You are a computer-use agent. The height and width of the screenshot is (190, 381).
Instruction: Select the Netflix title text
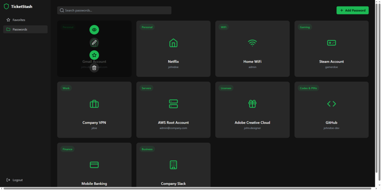pyautogui.click(x=173, y=62)
